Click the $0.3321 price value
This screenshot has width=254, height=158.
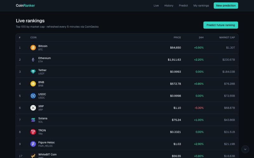[x=176, y=132]
